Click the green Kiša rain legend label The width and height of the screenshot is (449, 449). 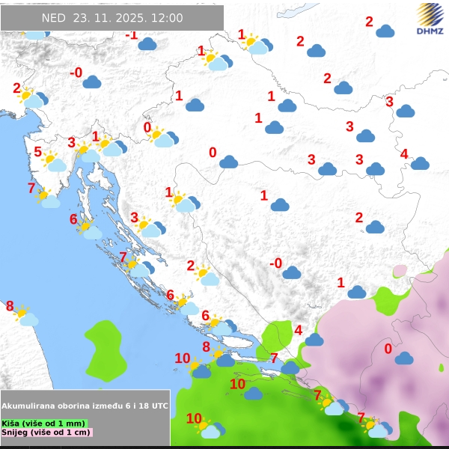[43, 423]
